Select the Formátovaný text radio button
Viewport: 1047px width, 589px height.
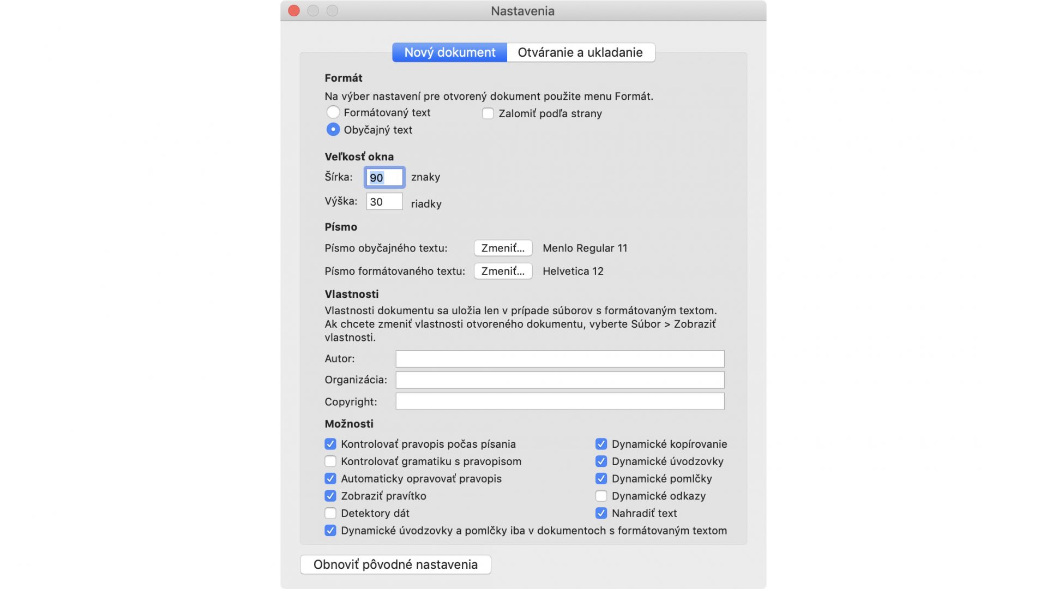tap(333, 112)
